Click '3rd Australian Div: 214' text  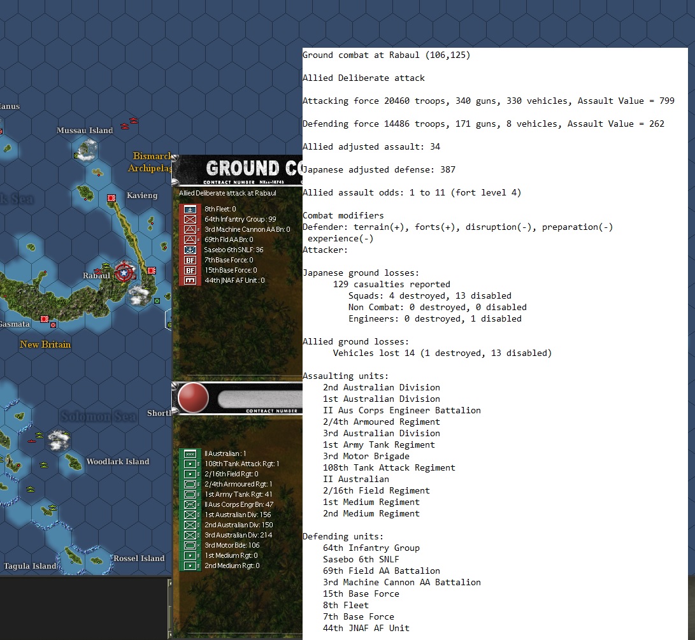click(238, 536)
